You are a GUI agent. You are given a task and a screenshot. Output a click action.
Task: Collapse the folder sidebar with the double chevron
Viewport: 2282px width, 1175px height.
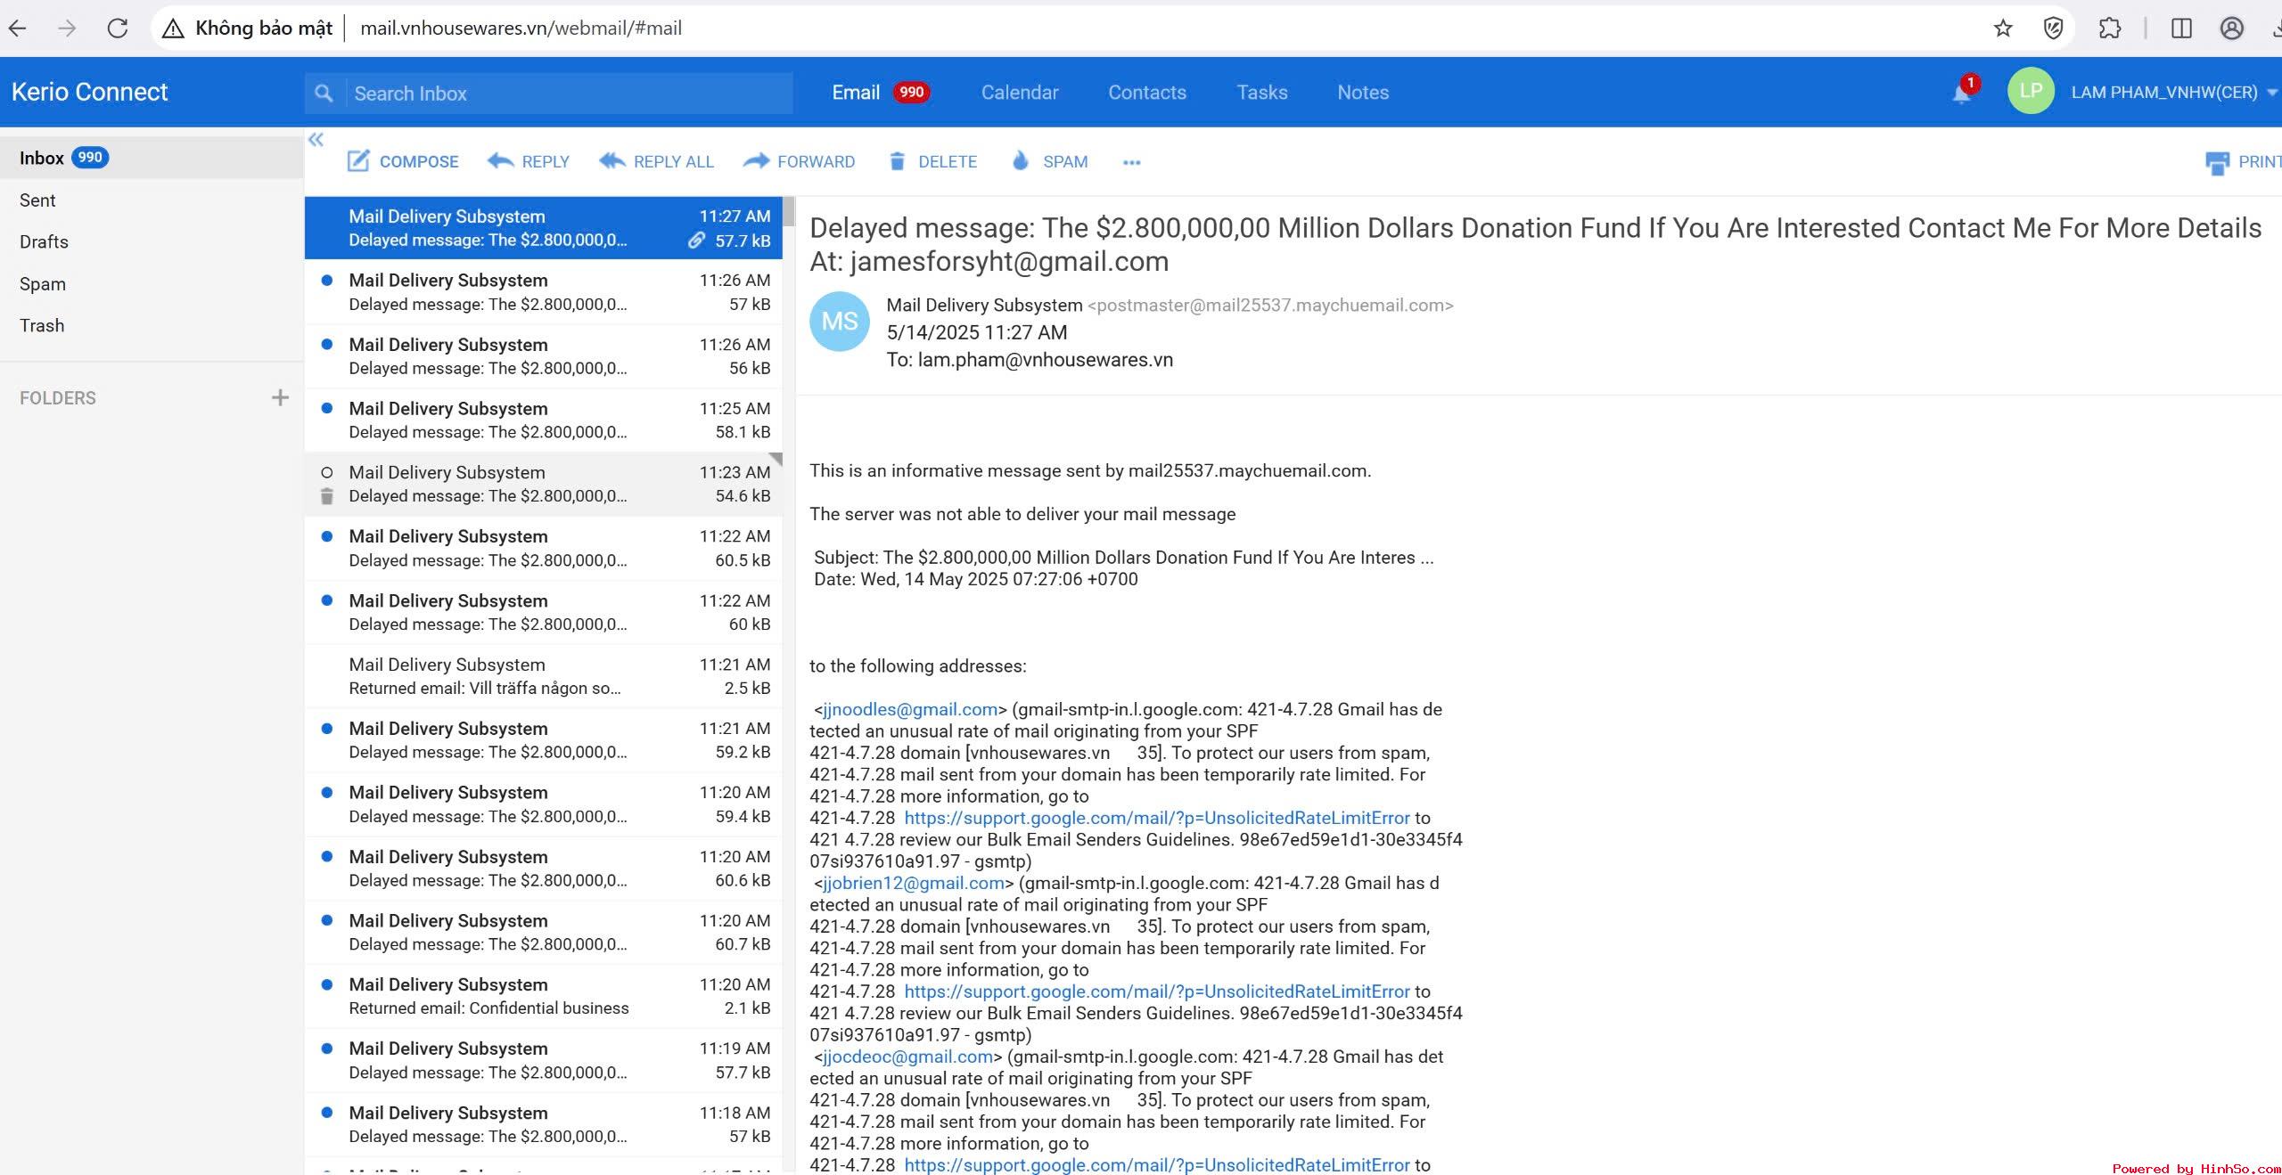(316, 140)
